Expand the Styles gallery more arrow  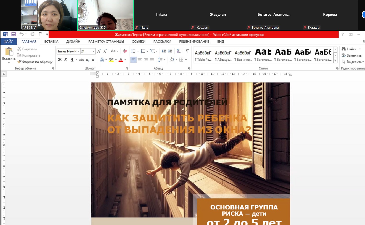click(335, 60)
